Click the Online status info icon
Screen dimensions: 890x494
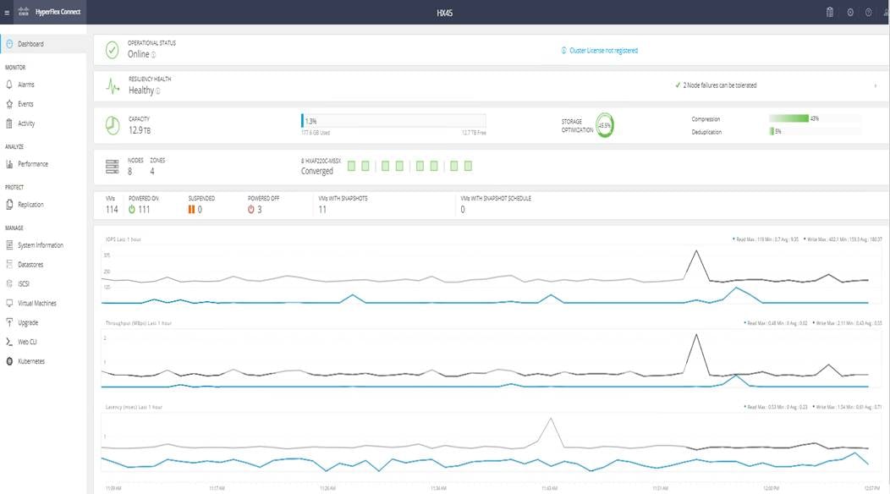(x=154, y=55)
